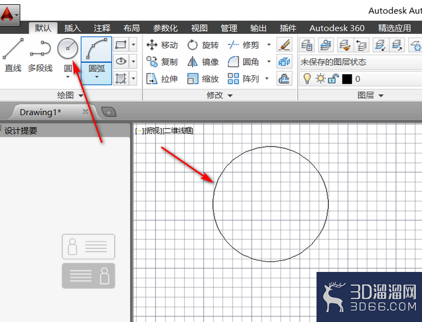Click the Stretch (拉伸) button
Viewport: 422px width, 322px height.
[162, 79]
